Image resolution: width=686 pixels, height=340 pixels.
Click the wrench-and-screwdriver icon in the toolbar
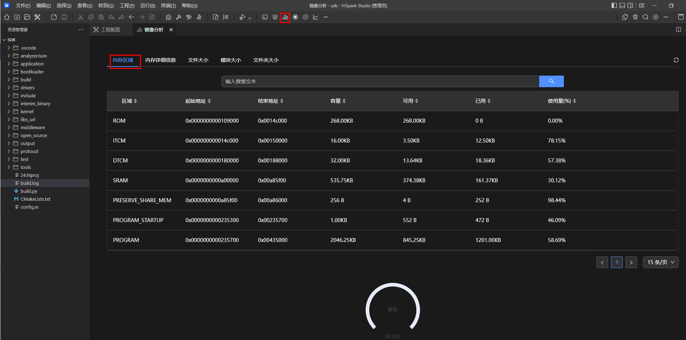coord(37,17)
